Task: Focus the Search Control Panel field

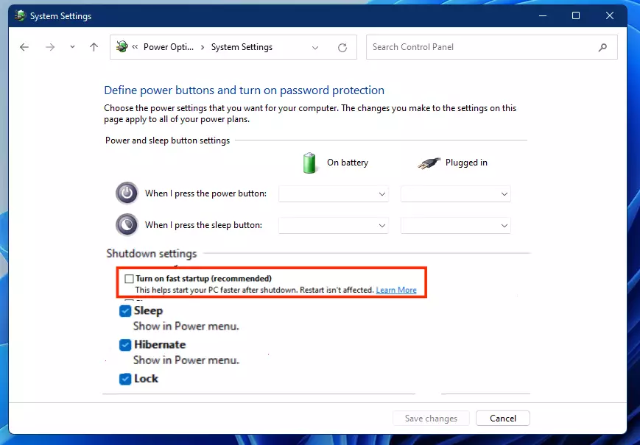Action: pyautogui.click(x=492, y=47)
